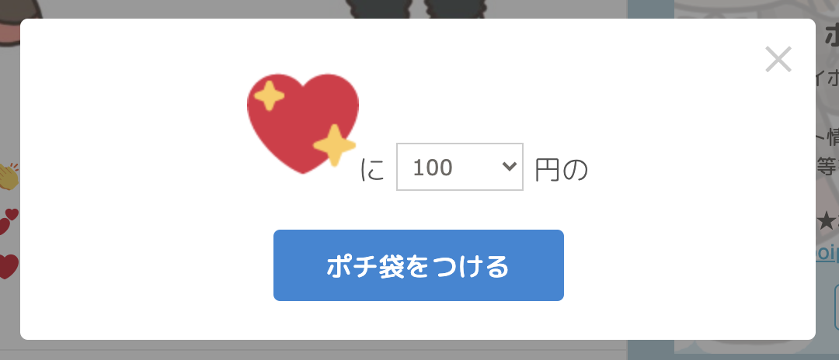This screenshot has height=360, width=839.
Task: Expand amount choices using the chevron arrow
Action: (509, 167)
